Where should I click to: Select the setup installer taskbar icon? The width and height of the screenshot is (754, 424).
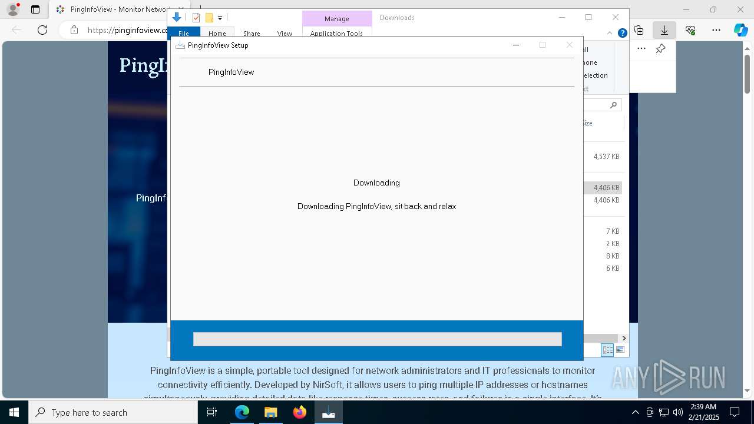click(x=329, y=412)
